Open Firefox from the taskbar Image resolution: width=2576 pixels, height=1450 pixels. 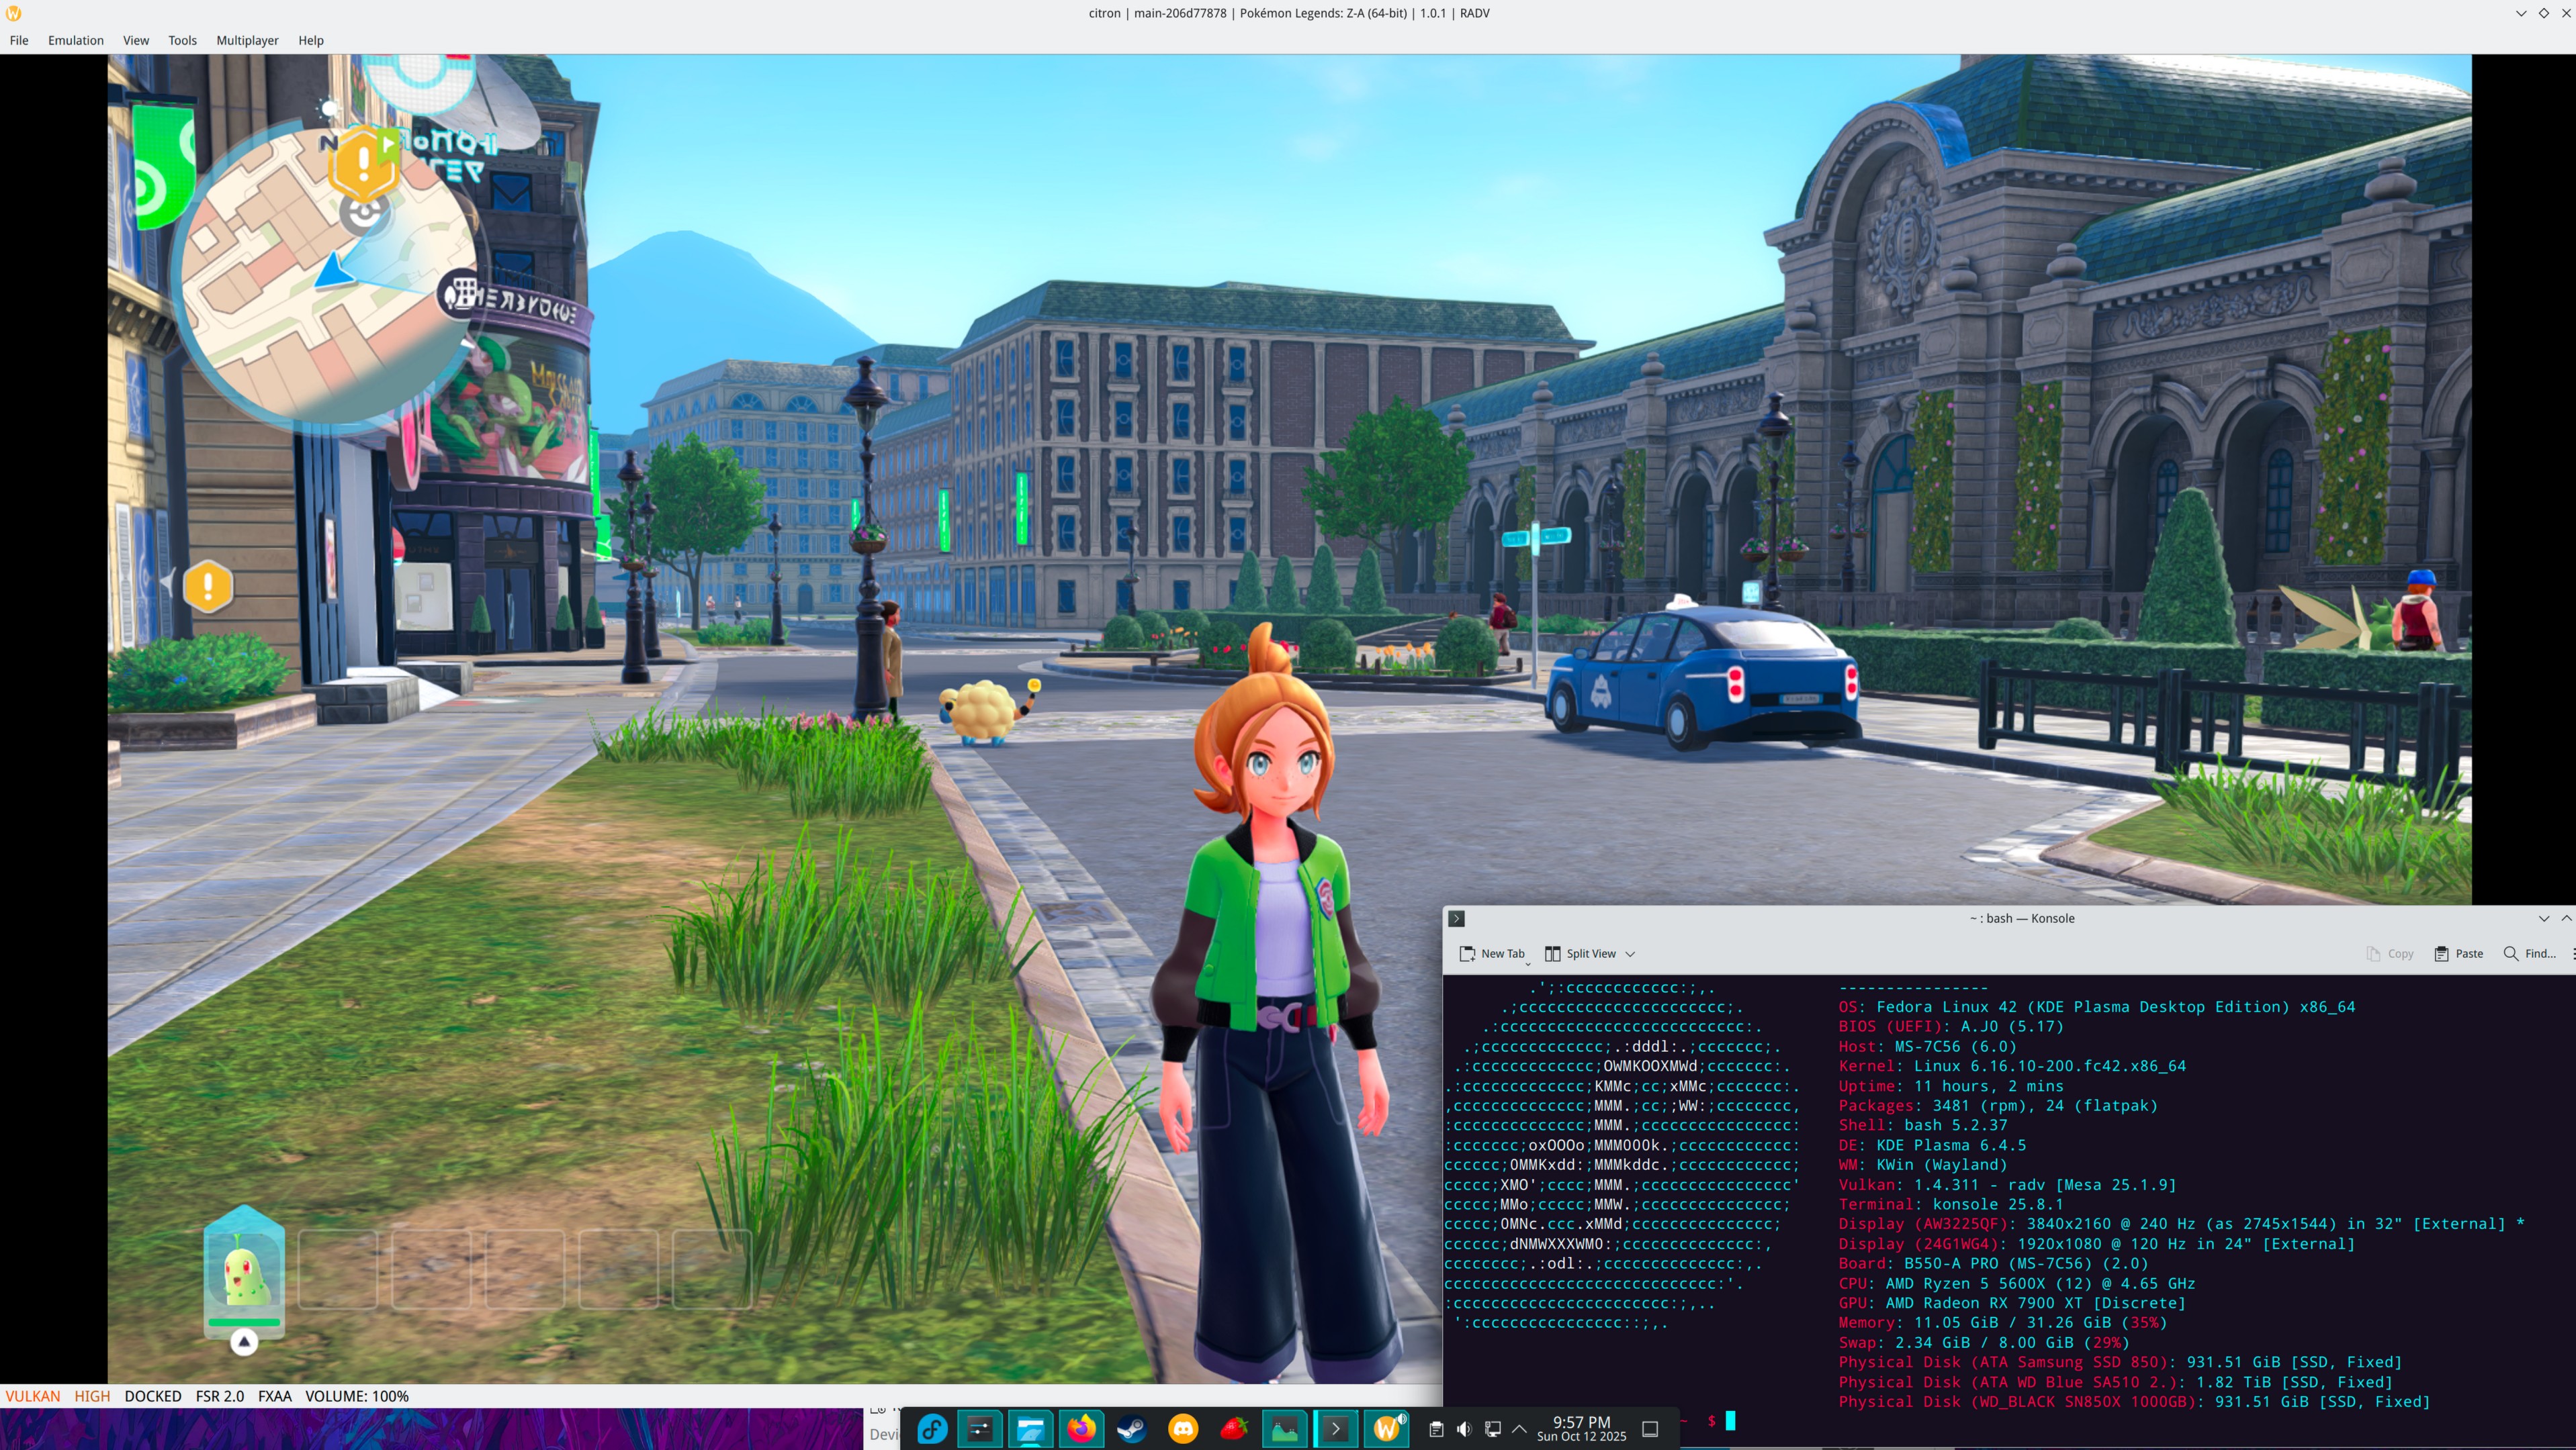point(1081,1429)
